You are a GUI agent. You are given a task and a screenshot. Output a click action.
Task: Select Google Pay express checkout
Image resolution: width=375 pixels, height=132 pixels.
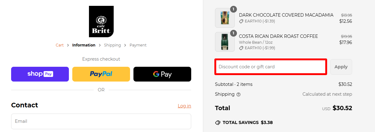click(162, 74)
